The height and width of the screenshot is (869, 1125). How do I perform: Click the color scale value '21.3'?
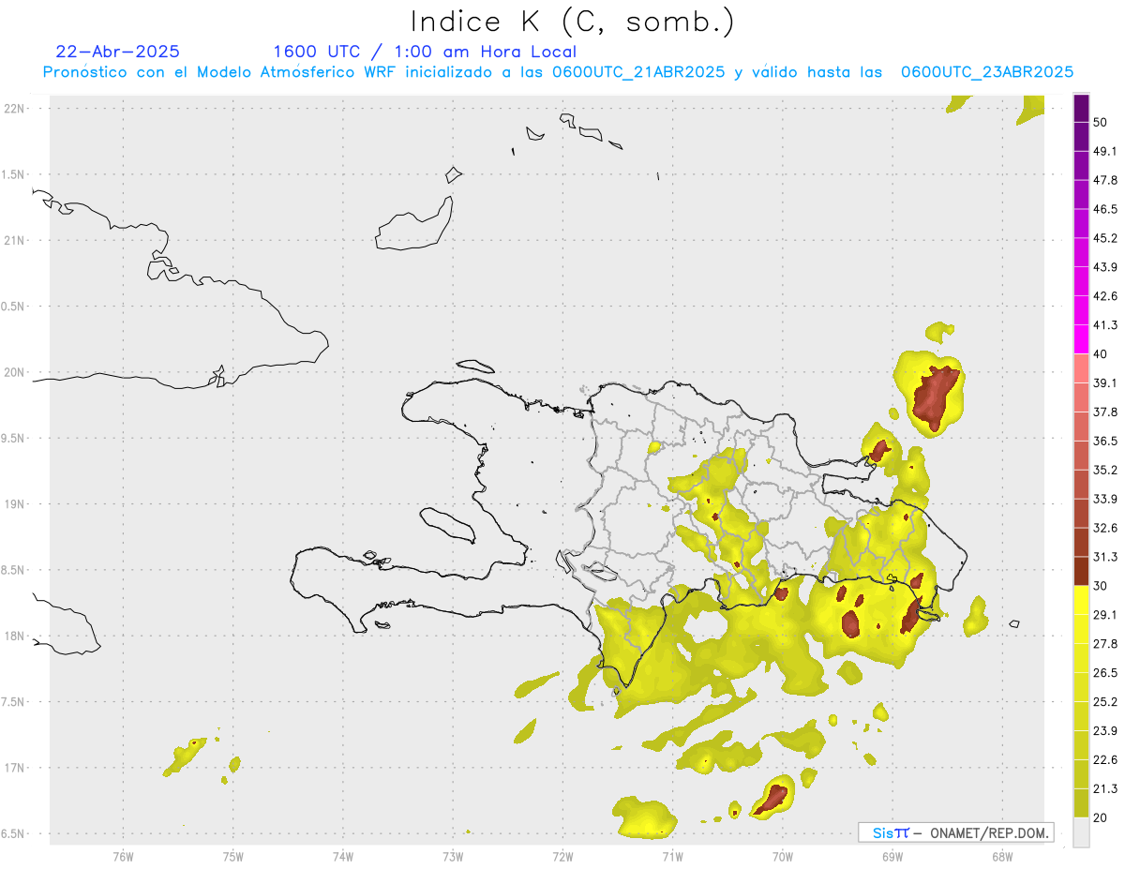pos(1104,788)
